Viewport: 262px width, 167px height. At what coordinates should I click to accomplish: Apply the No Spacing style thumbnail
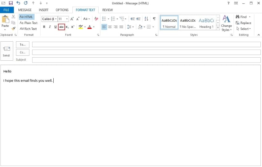[x=188, y=23]
